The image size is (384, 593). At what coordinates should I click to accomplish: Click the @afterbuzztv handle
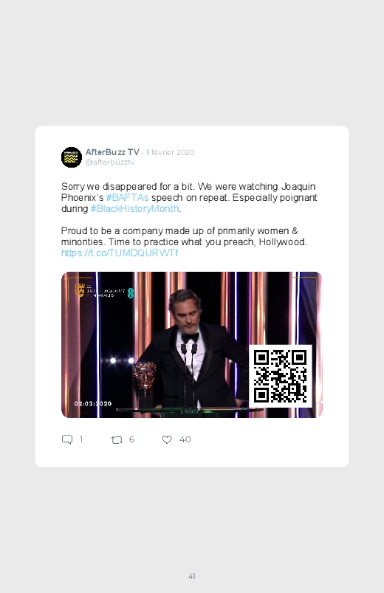pyautogui.click(x=110, y=162)
